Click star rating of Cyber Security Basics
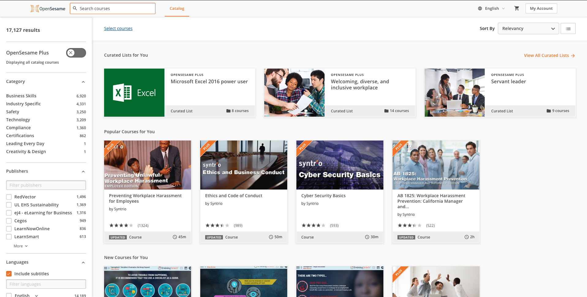The image size is (587, 297). click(x=314, y=225)
